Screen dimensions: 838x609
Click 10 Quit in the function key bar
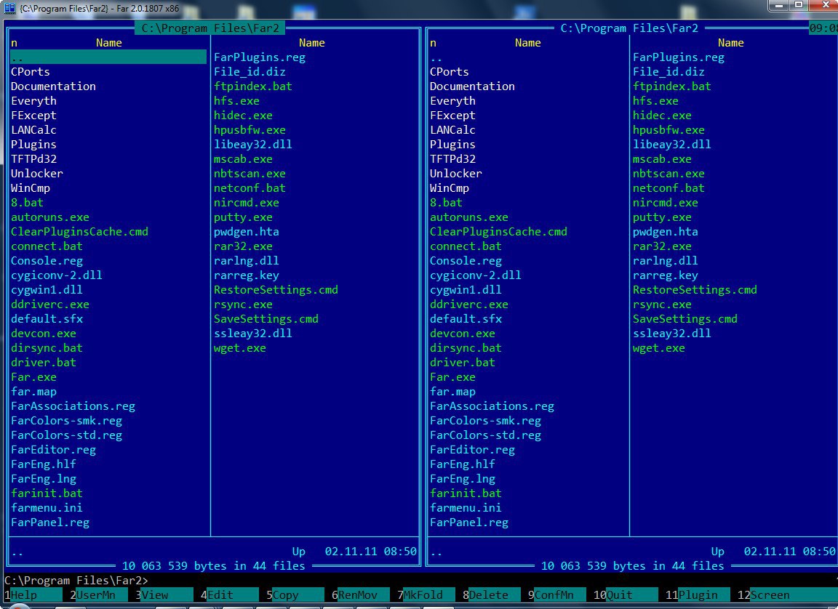626,594
